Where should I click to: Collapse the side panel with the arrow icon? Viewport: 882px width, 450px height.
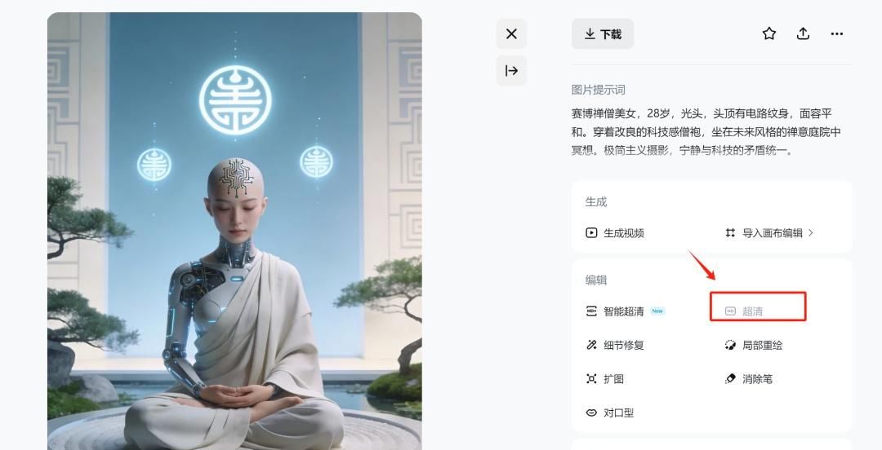[x=511, y=70]
